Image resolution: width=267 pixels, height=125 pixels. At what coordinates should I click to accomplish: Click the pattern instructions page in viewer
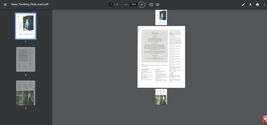[x=161, y=57]
